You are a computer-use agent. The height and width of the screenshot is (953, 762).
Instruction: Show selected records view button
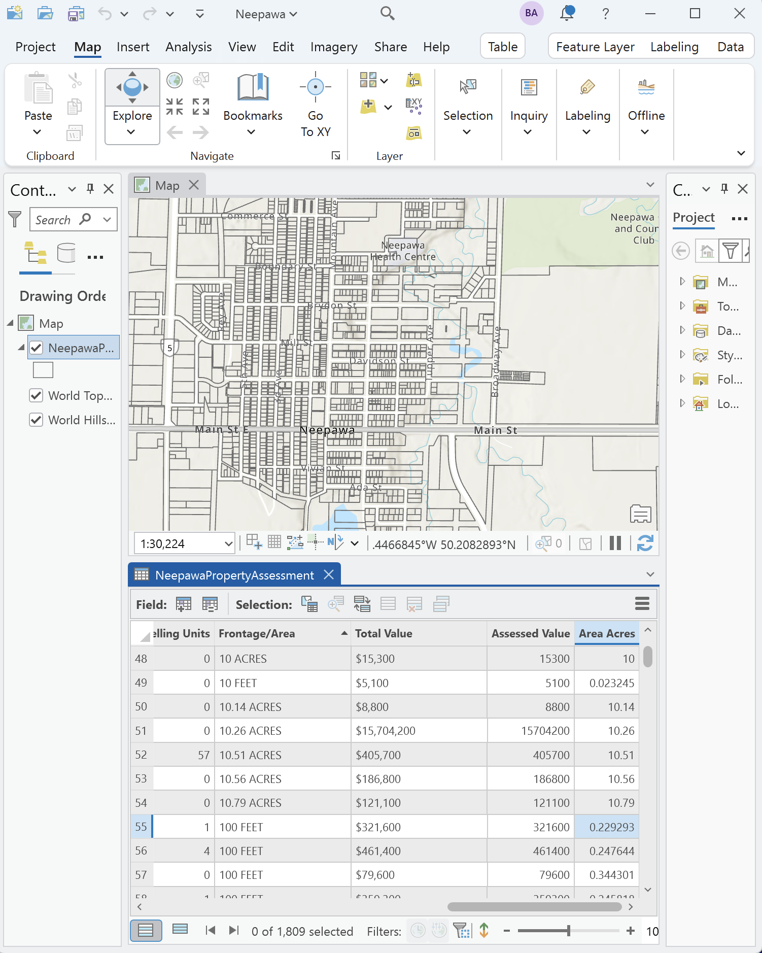(180, 929)
